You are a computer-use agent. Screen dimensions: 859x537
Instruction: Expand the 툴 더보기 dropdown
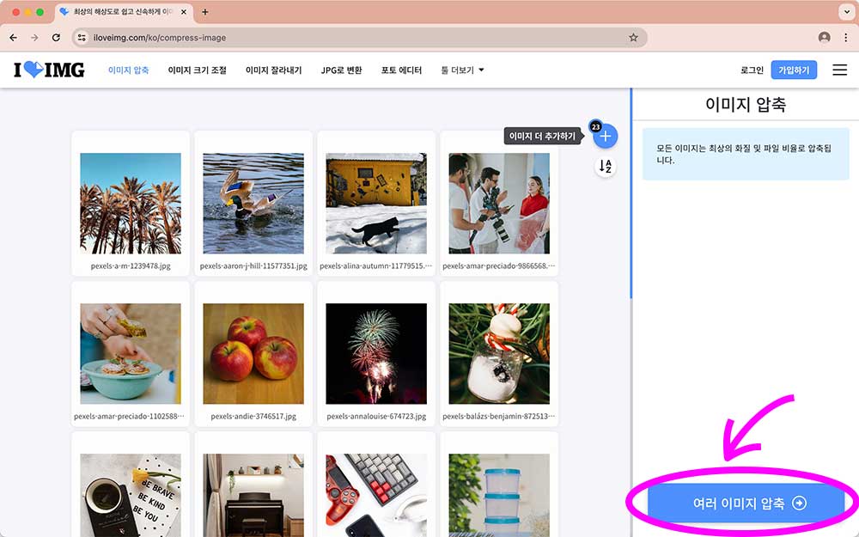tap(462, 70)
